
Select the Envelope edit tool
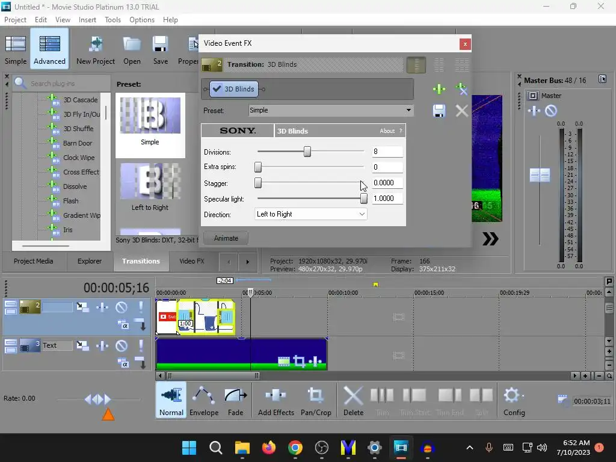coord(204,401)
